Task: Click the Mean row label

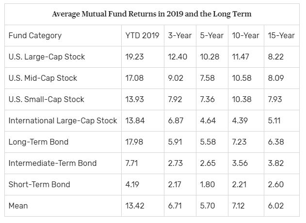Action: 18,206
